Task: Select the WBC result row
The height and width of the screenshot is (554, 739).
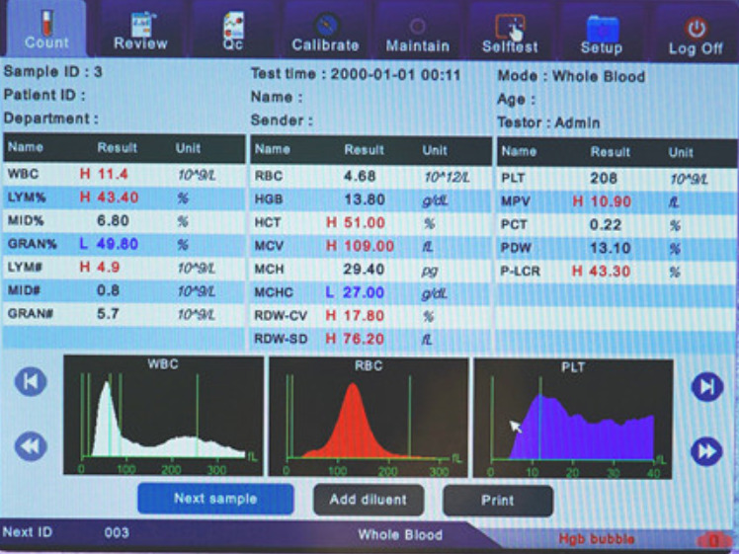Action: (123, 174)
